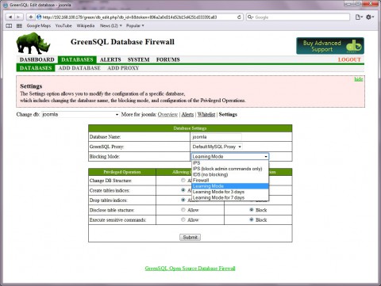
Task: Open the DASHBOARD tab
Action: click(37, 59)
